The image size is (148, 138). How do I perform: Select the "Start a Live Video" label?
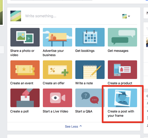55,111
